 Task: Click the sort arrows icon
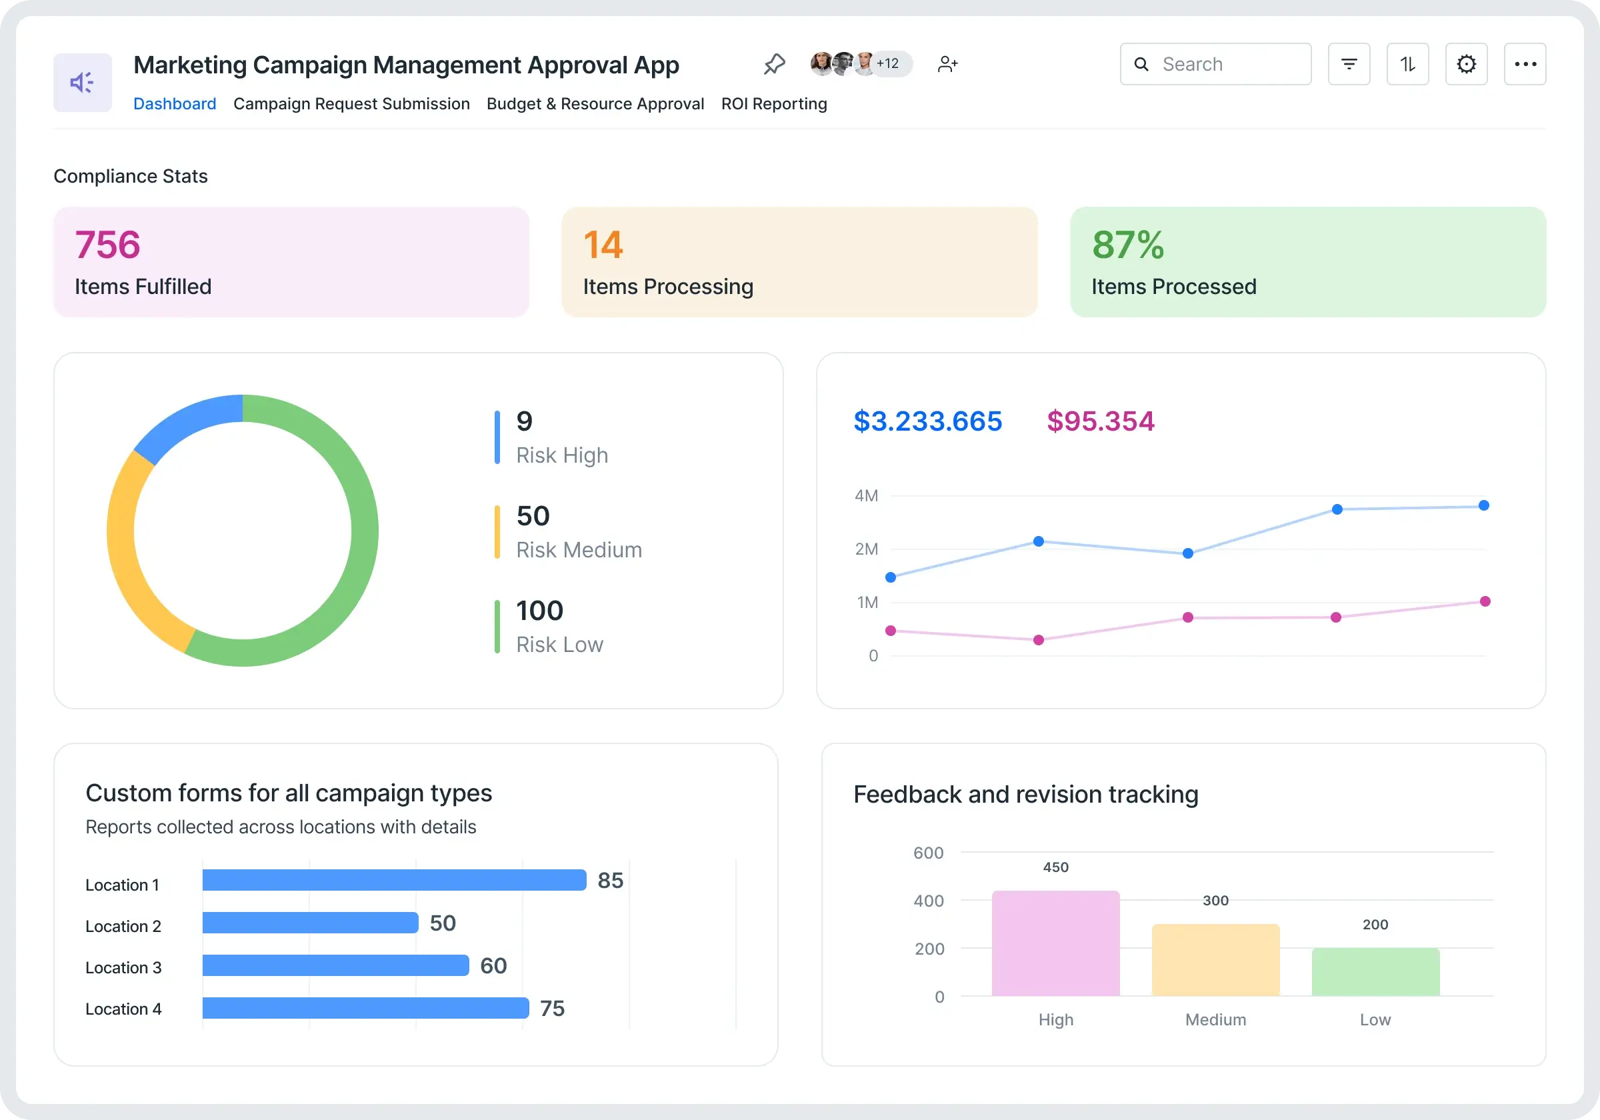pos(1407,64)
